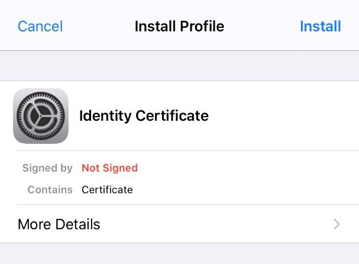Cancel the profile installation
Viewport: 359px width, 264px height.
(40, 26)
